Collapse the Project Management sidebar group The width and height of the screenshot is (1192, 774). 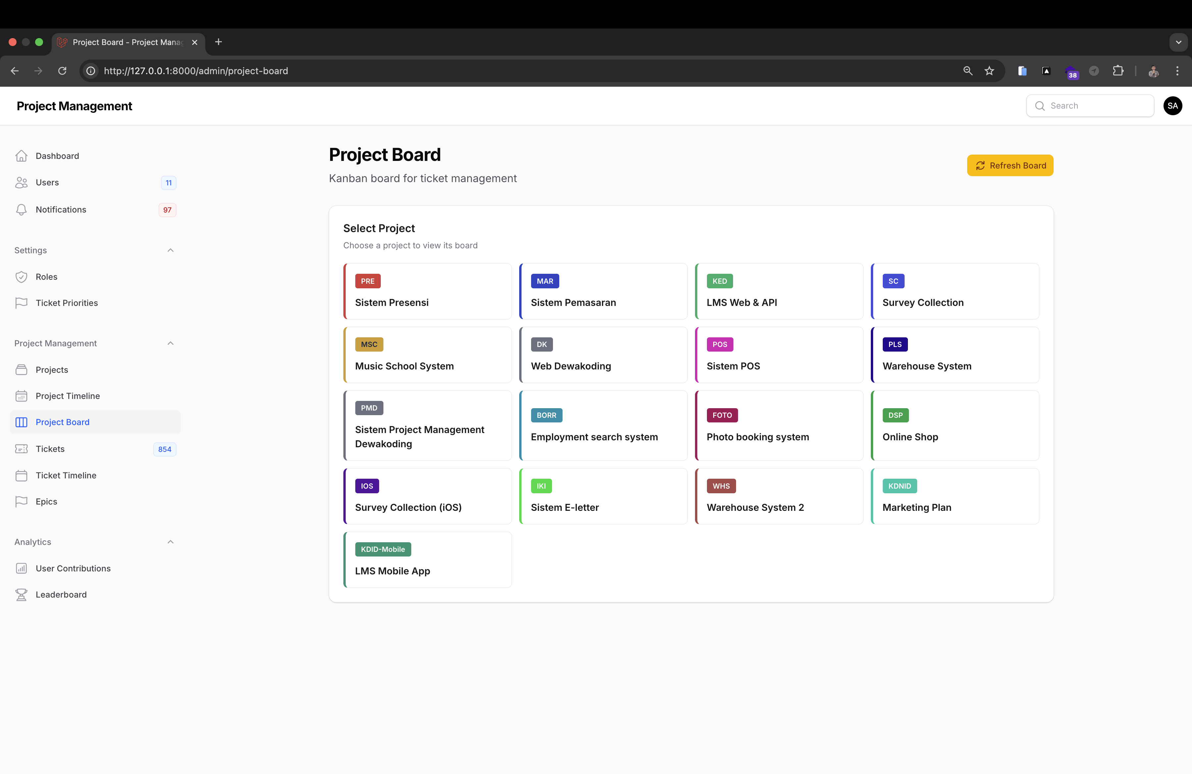coord(170,343)
